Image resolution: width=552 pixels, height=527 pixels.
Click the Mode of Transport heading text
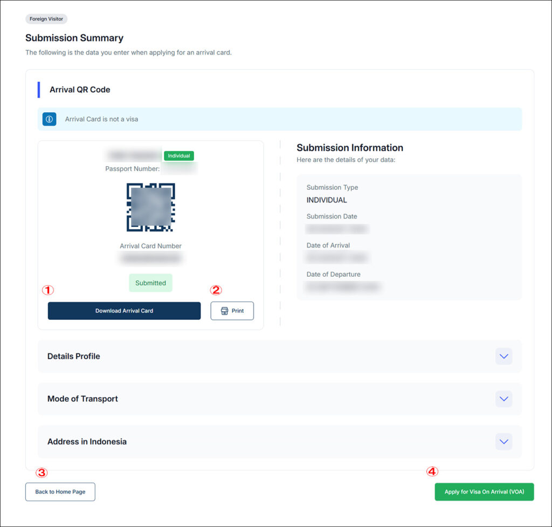[82, 399]
